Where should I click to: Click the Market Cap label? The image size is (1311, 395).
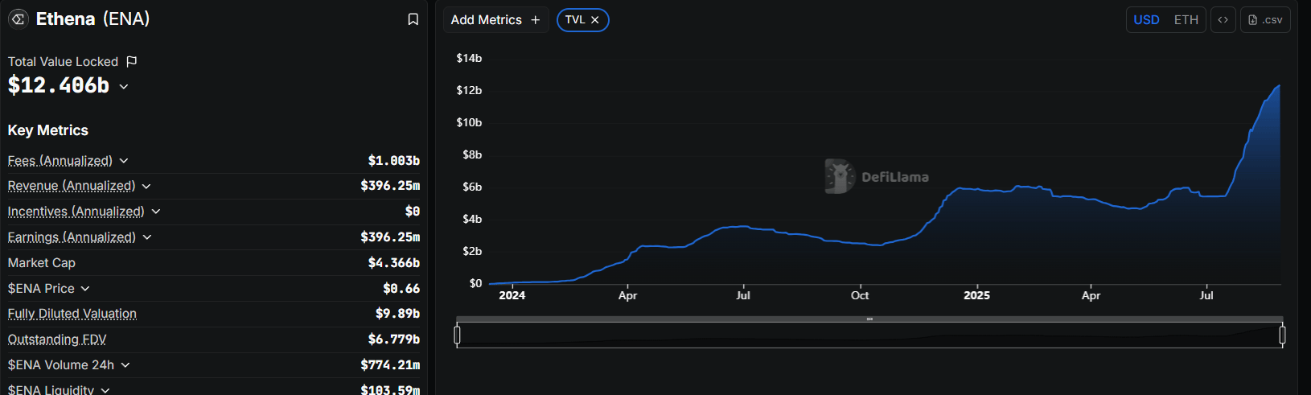coord(42,263)
